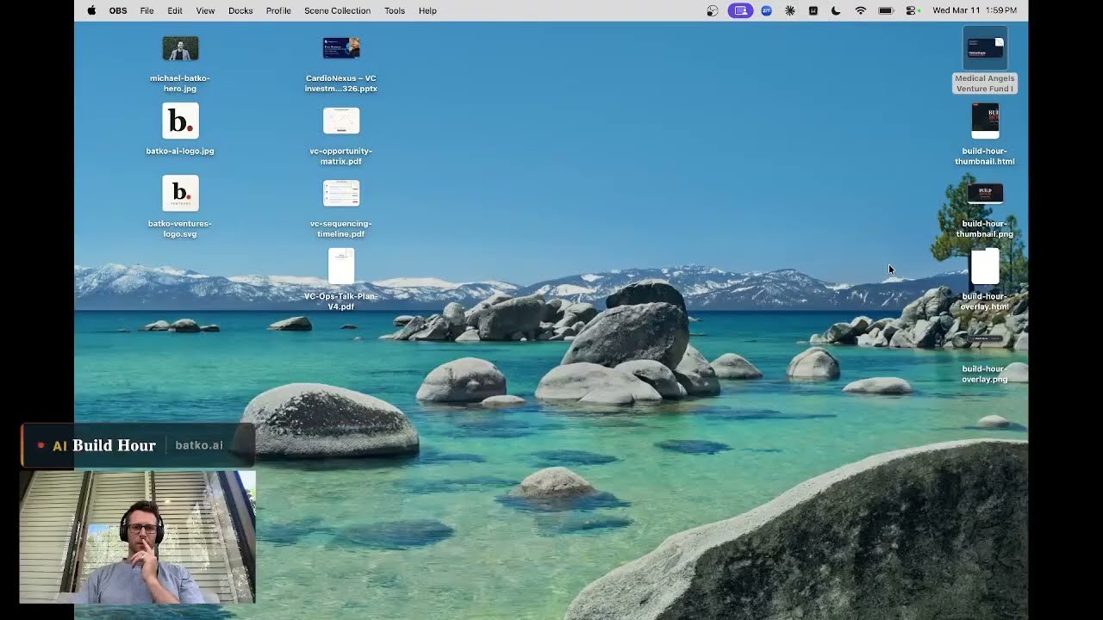Image resolution: width=1103 pixels, height=620 pixels.
Task: Click the date and time Wed Mar 11
Action: [975, 10]
